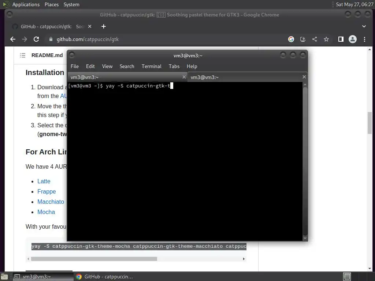Image resolution: width=375 pixels, height=281 pixels.
Task: Expand Chrome's tab search chevron
Action: pyautogui.click(x=364, y=26)
